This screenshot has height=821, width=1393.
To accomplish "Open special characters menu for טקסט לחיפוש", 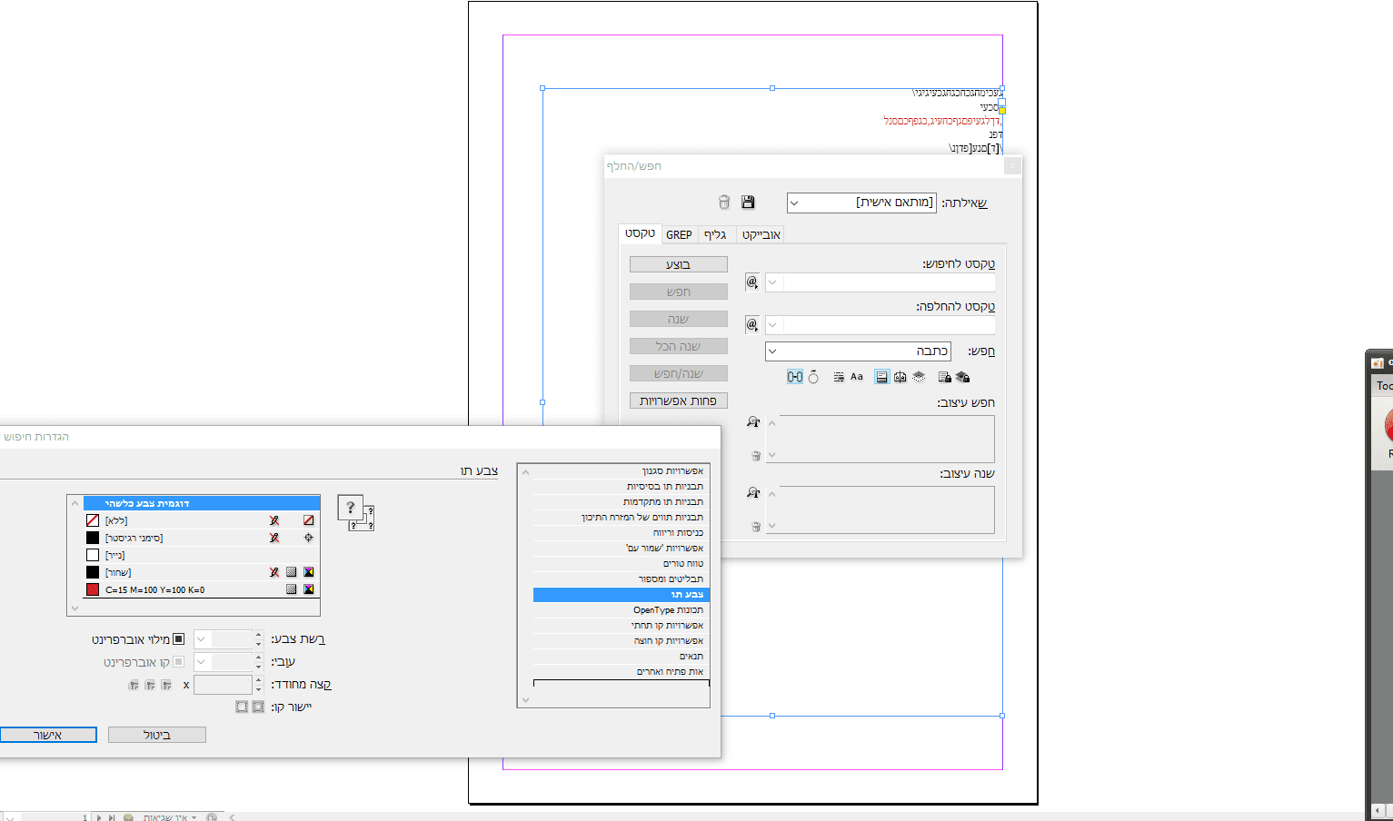I will click(x=752, y=282).
